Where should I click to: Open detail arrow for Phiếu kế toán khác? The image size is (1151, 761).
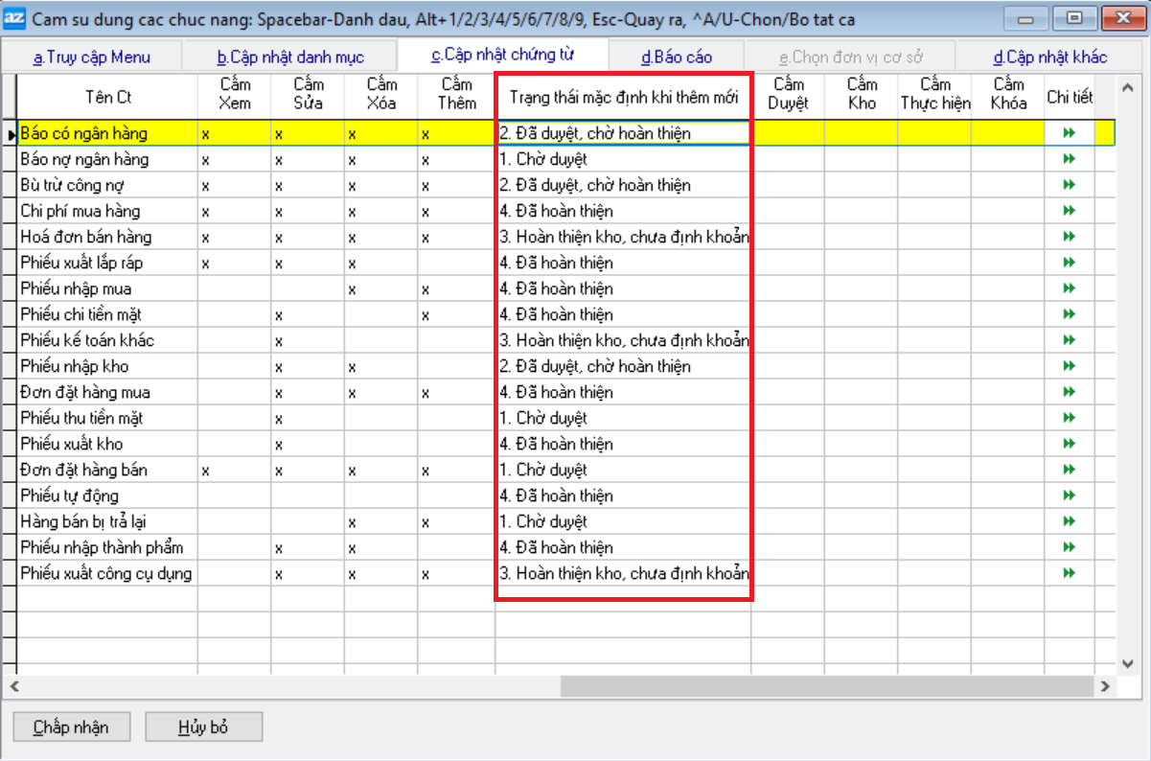(x=1069, y=340)
